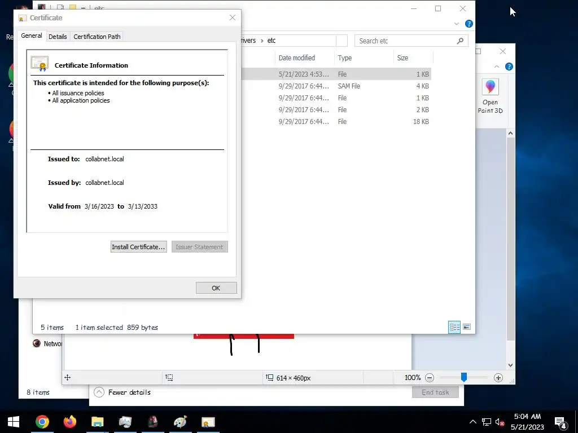The width and height of the screenshot is (578, 433).
Task: Collapse the Paint ribbon with chevron
Action: tap(497, 67)
